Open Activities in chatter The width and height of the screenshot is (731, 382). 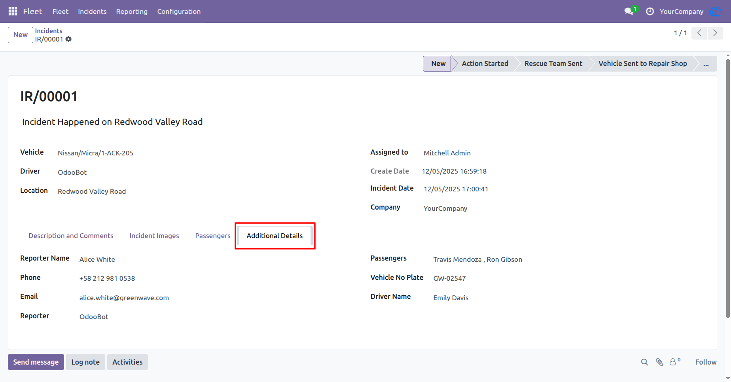127,362
